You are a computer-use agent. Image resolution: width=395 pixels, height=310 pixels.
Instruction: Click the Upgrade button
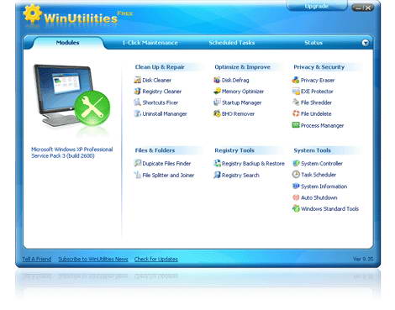pyautogui.click(x=317, y=6)
